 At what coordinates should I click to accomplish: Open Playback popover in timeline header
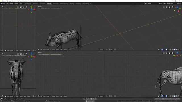click(x=8, y=99)
